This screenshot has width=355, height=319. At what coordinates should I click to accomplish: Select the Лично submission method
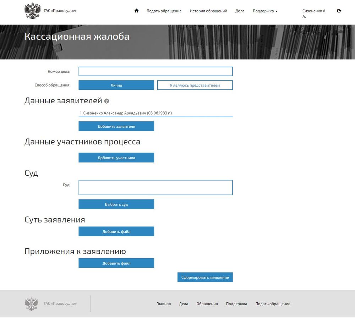[116, 85]
